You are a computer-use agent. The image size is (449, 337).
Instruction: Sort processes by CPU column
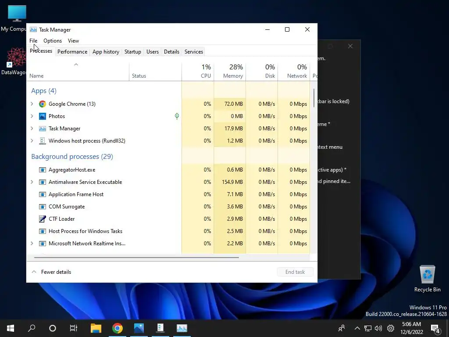point(198,72)
